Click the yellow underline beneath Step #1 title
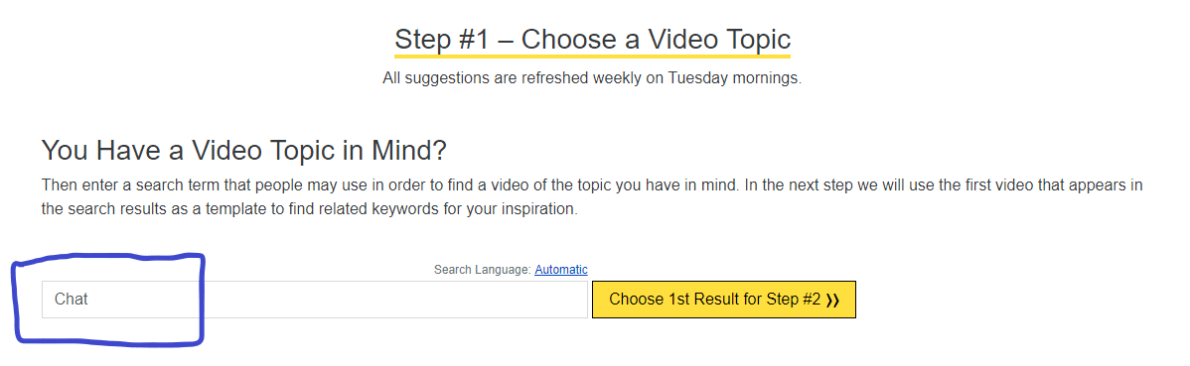1190x366 pixels. pyautogui.click(x=592, y=56)
